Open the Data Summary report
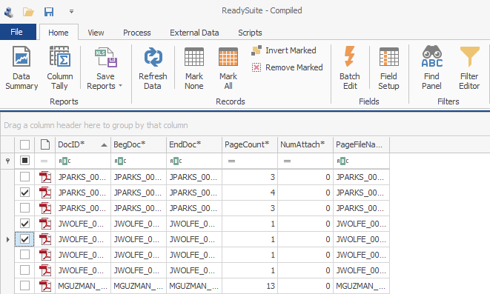Screen dimensions: 490x294 click(21, 68)
